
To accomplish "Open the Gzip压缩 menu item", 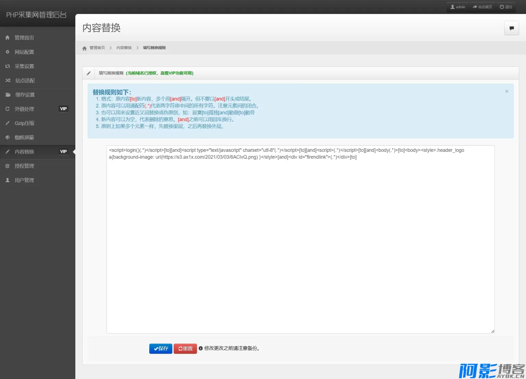I will [x=24, y=123].
